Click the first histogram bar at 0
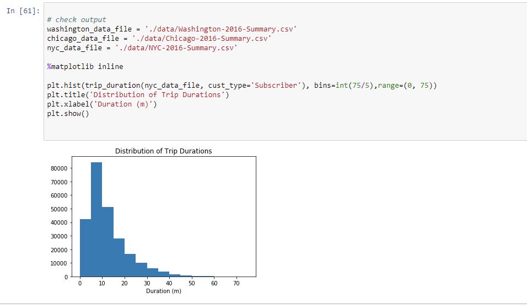527x308 pixels. click(85, 248)
